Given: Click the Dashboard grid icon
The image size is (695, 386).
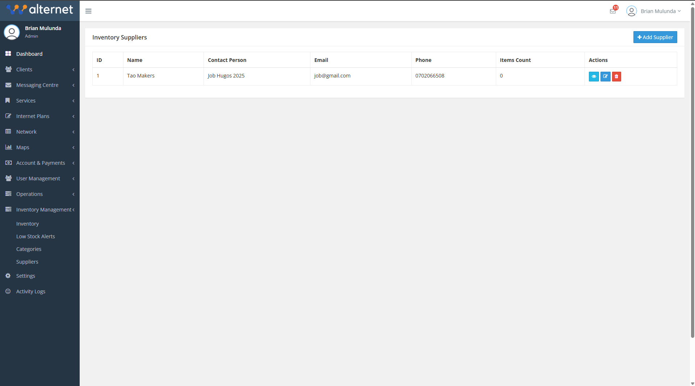Looking at the screenshot, I should click(x=8, y=54).
